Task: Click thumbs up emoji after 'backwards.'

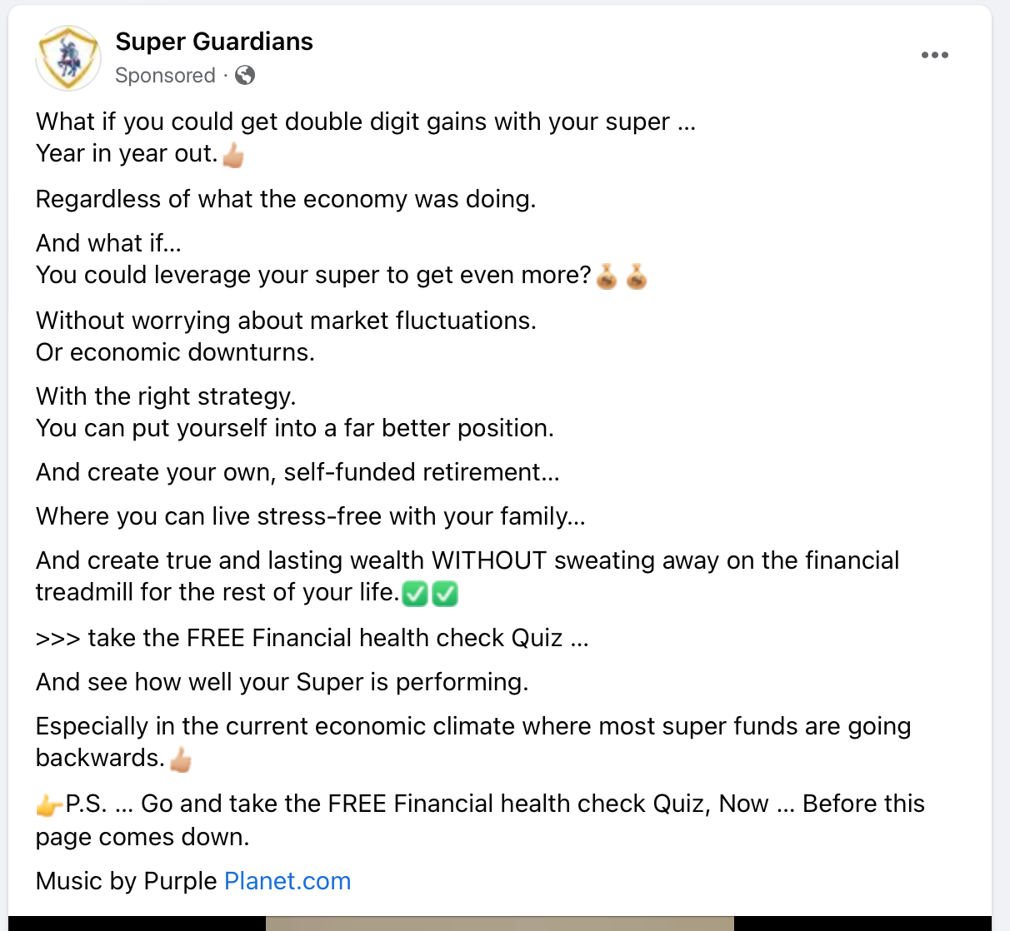Action: [181, 759]
